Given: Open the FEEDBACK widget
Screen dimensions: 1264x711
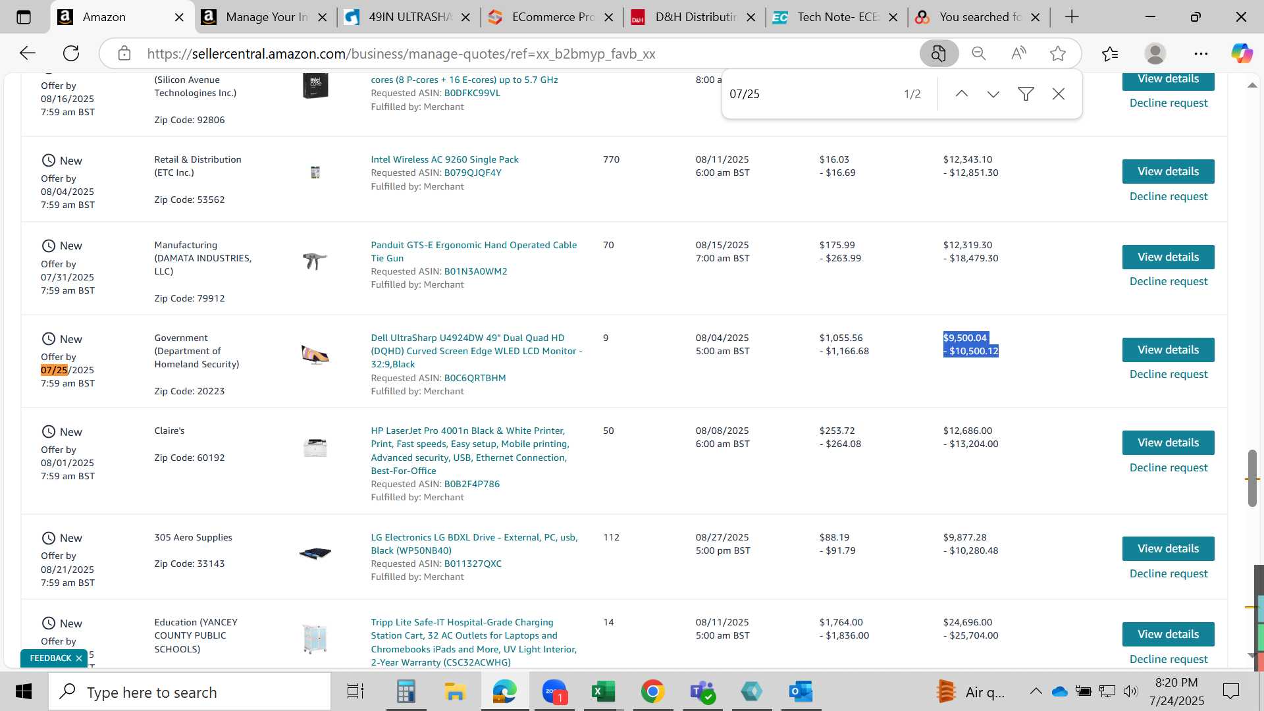Looking at the screenshot, I should [x=50, y=658].
